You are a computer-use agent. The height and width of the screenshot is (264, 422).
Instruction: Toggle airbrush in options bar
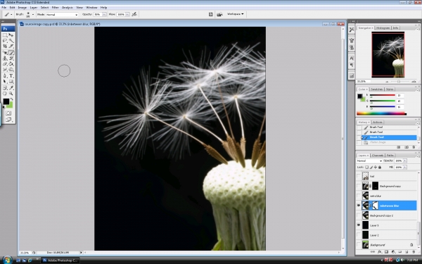pyautogui.click(x=134, y=14)
